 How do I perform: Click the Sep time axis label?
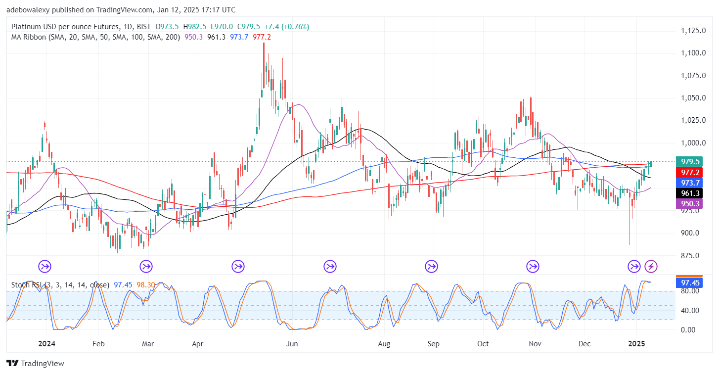433,343
